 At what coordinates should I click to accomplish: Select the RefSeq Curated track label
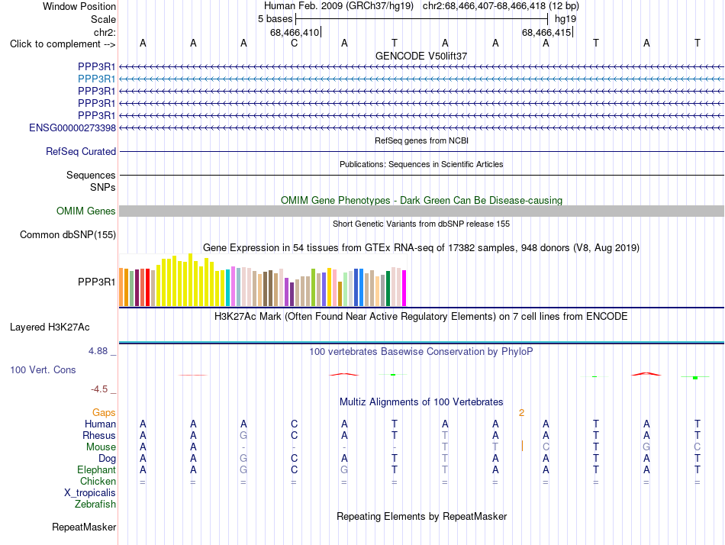(x=80, y=151)
